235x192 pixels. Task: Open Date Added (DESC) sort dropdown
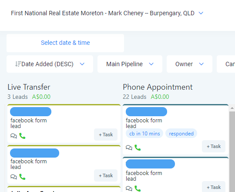pyautogui.click(x=50, y=64)
